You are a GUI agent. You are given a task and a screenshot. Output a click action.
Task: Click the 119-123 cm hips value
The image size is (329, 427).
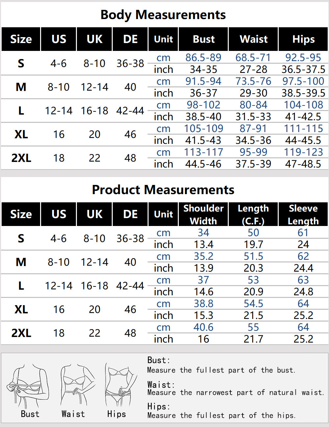pos(303,152)
